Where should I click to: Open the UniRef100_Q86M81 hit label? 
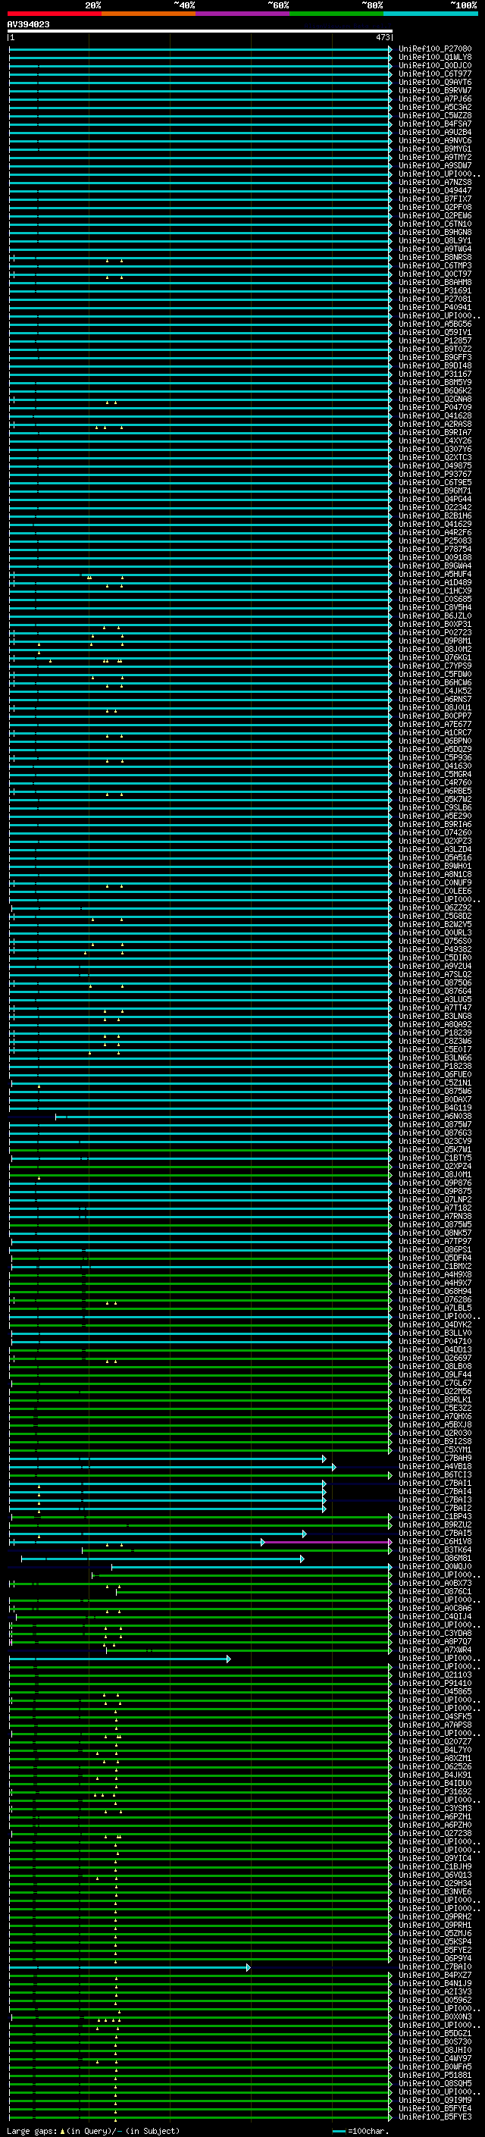click(x=434, y=1559)
